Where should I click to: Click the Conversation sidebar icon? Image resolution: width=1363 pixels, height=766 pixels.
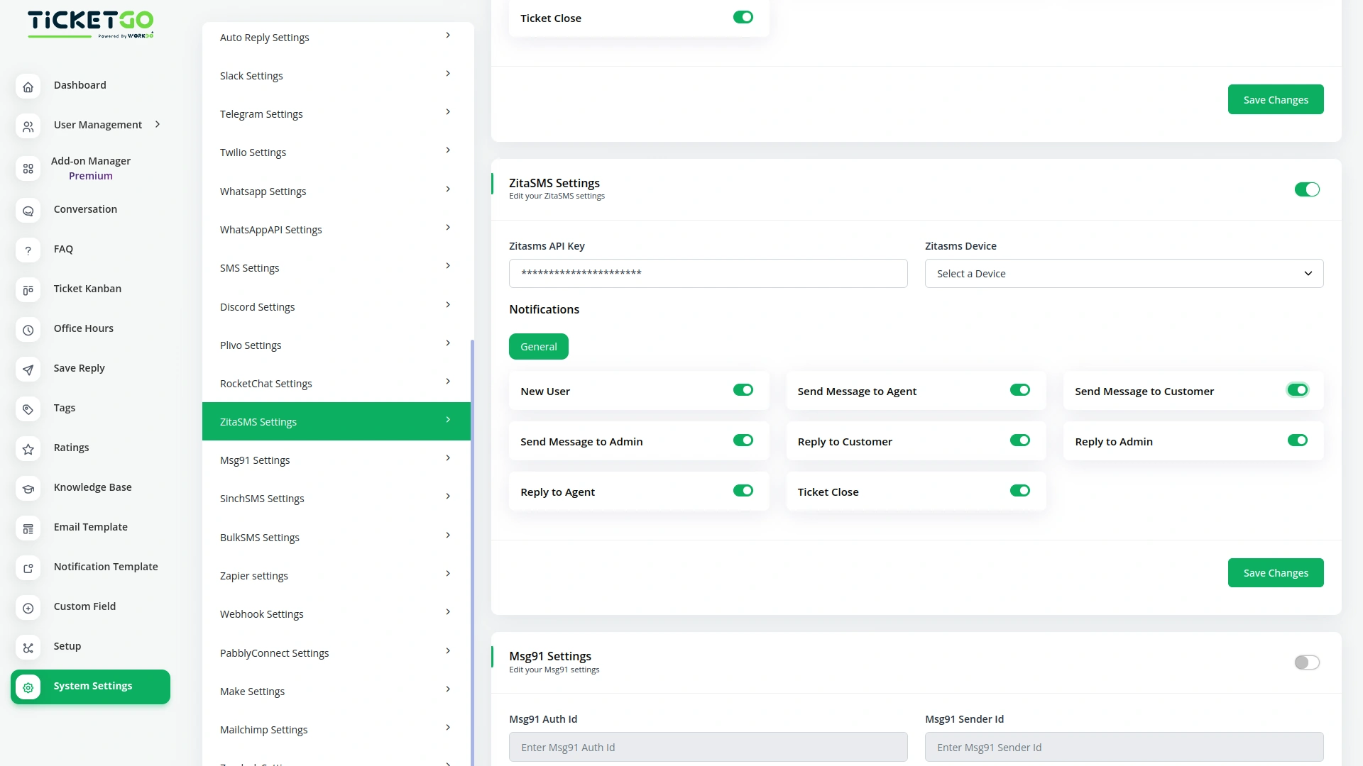(x=28, y=211)
